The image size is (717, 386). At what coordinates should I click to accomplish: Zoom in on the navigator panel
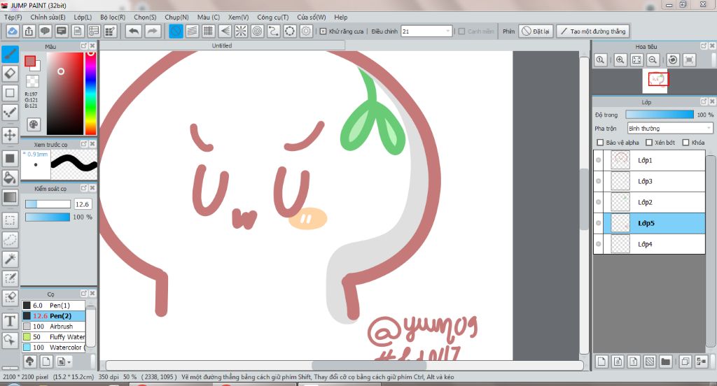point(620,60)
